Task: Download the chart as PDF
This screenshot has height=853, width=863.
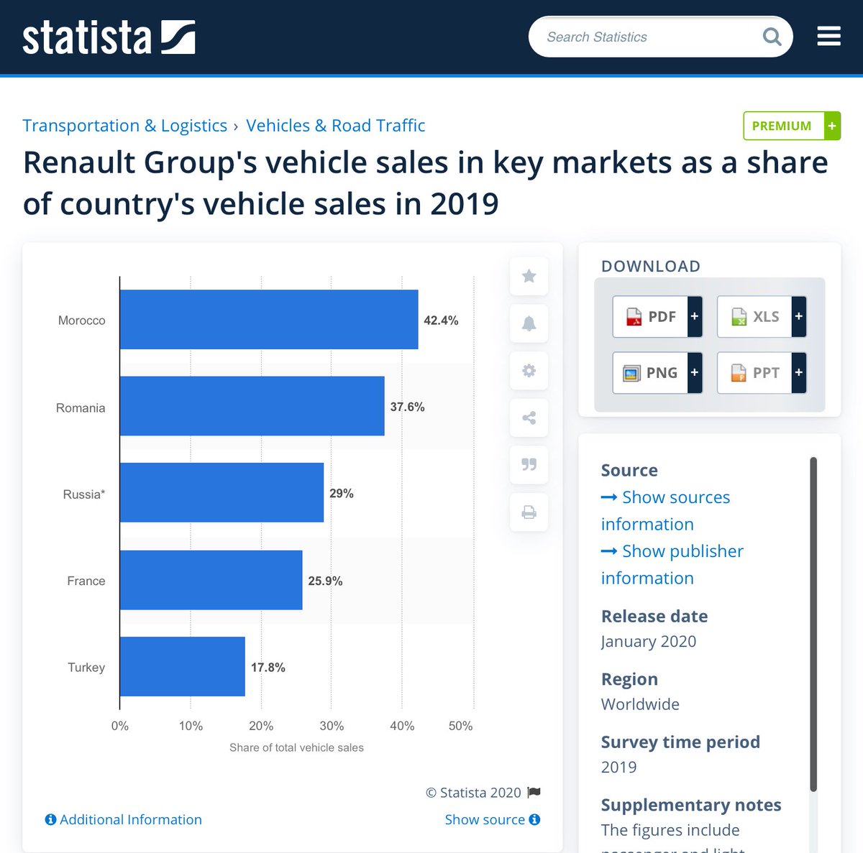Action: pyautogui.click(x=657, y=316)
